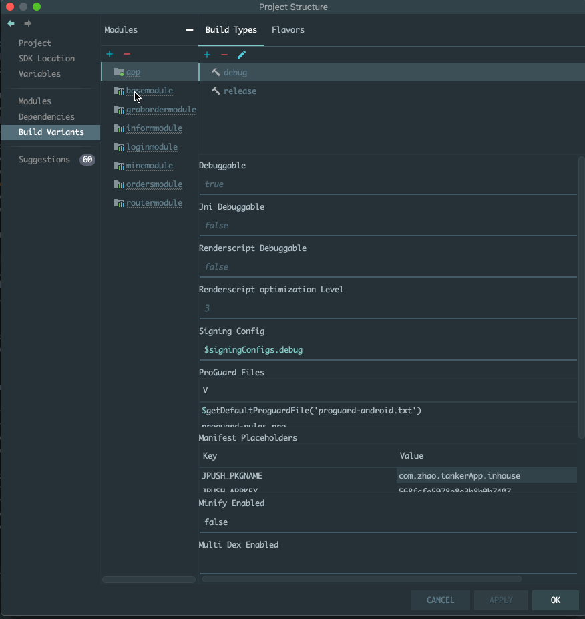The height and width of the screenshot is (619, 585).
Task: Click the properties horizontal scrollbar
Action: pos(362,579)
